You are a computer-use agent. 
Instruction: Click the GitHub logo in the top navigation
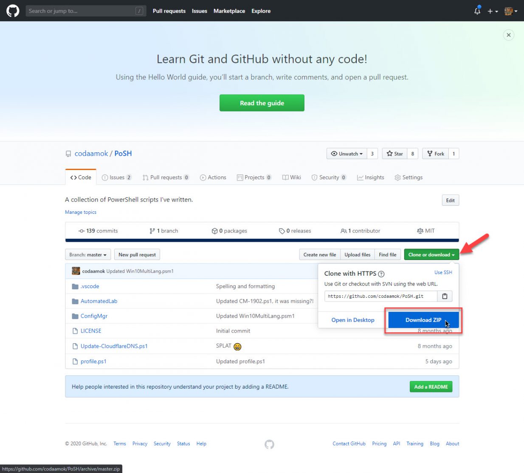pyautogui.click(x=12, y=11)
